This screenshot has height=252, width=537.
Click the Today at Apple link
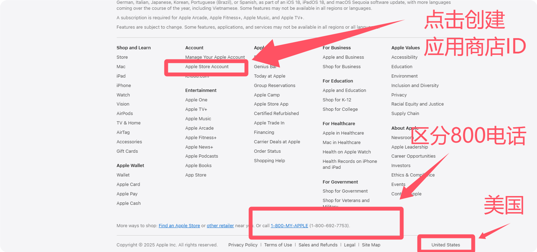pyautogui.click(x=270, y=76)
